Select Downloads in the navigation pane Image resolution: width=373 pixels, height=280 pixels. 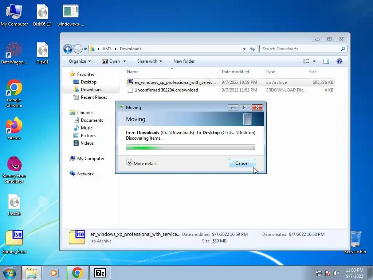tap(91, 90)
